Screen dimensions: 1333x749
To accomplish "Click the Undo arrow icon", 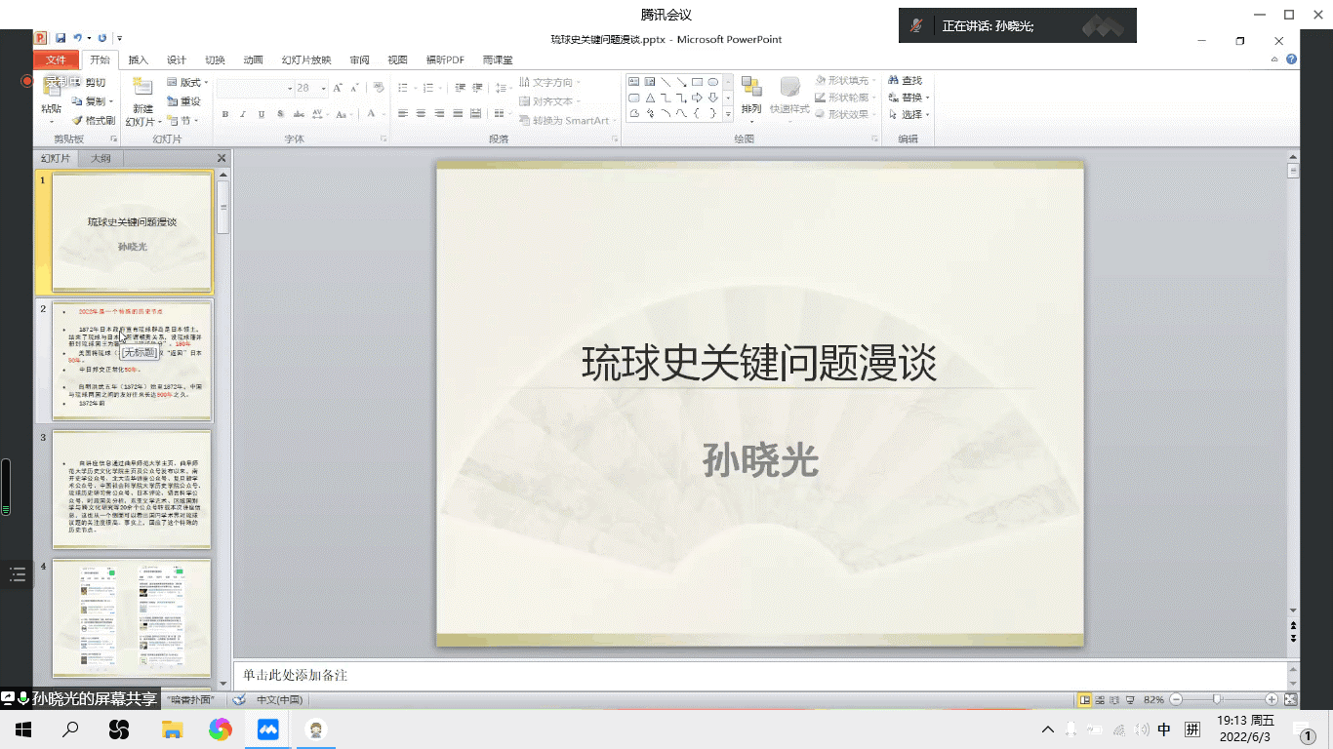I will [x=77, y=38].
